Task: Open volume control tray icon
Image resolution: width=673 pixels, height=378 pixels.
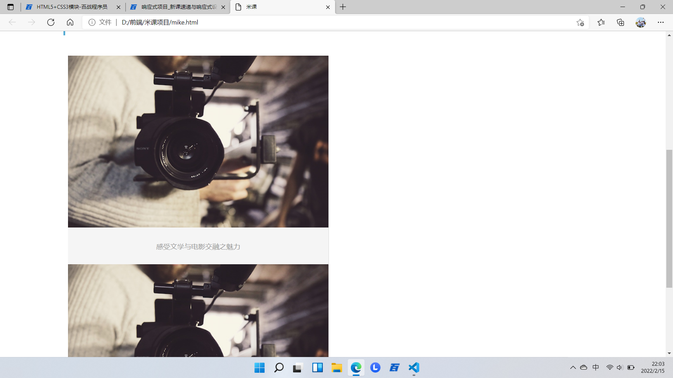Action: 620,367
